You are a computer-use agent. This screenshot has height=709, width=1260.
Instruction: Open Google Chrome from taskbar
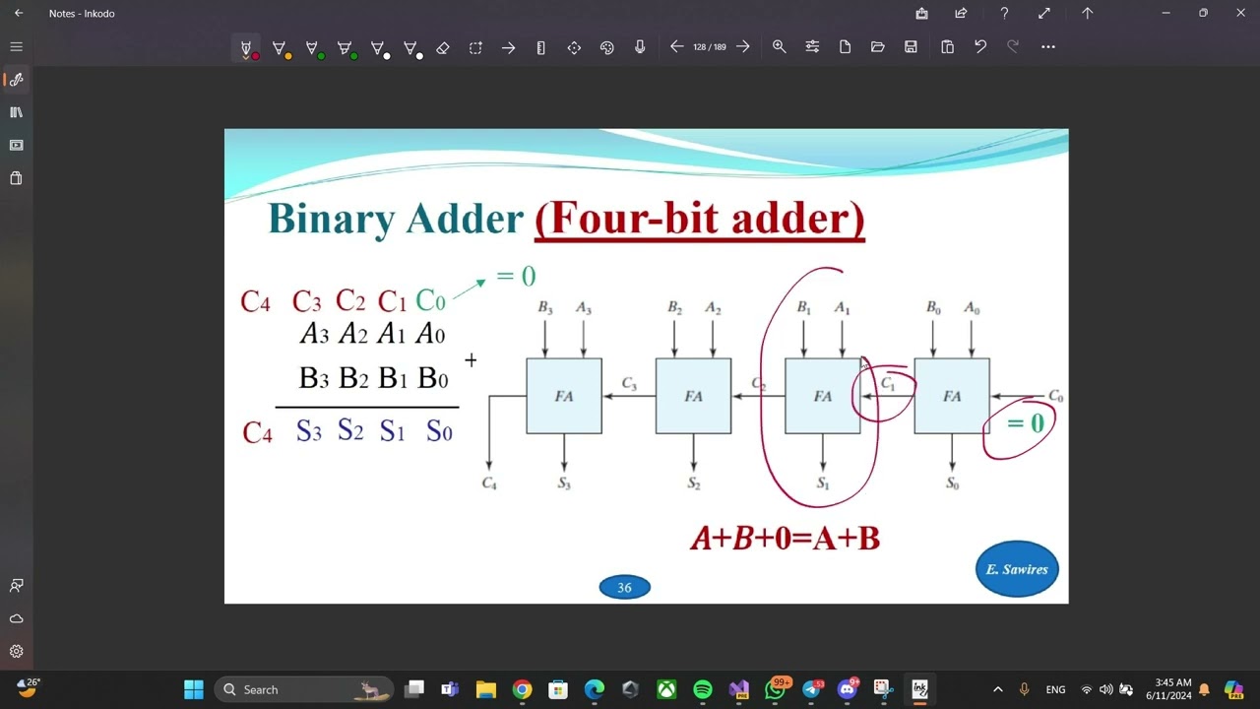(522, 689)
